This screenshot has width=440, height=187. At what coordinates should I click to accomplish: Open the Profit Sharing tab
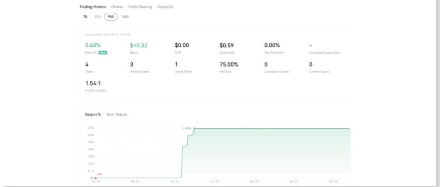(140, 7)
